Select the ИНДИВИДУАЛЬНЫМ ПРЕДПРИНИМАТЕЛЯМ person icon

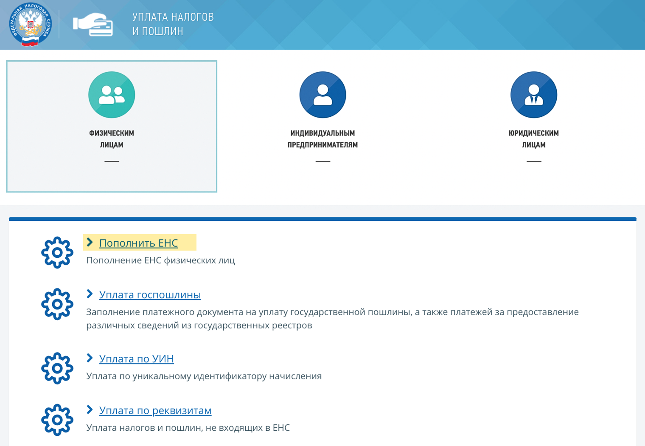pos(322,95)
